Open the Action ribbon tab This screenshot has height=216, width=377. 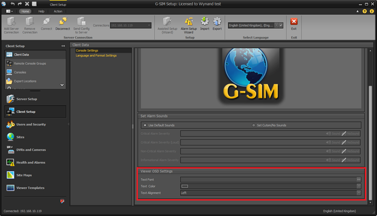(x=58, y=11)
